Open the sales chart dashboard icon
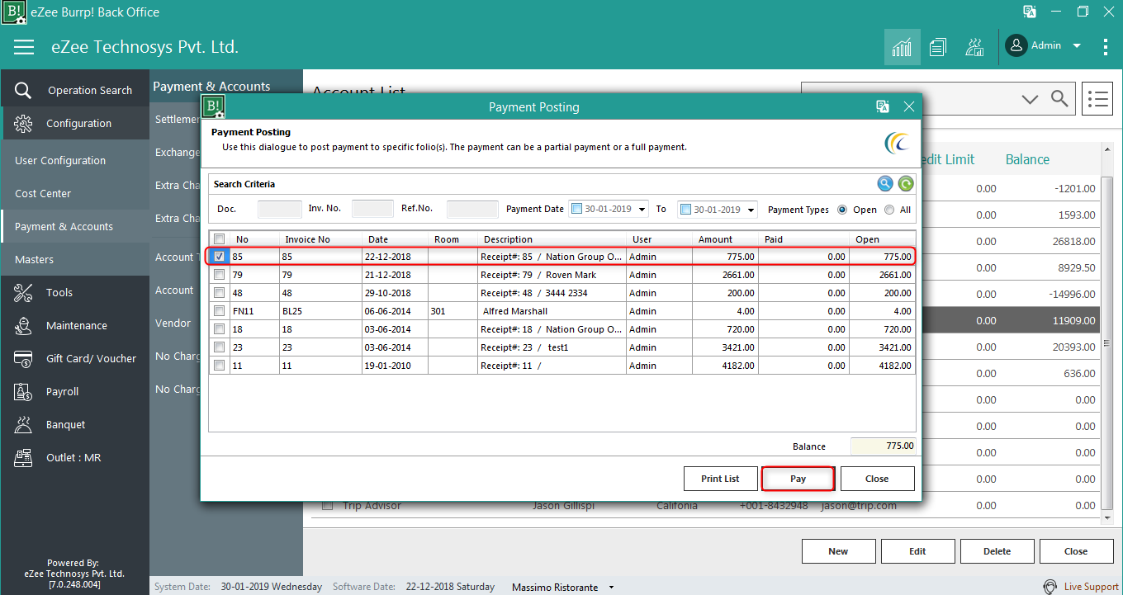 [x=903, y=47]
